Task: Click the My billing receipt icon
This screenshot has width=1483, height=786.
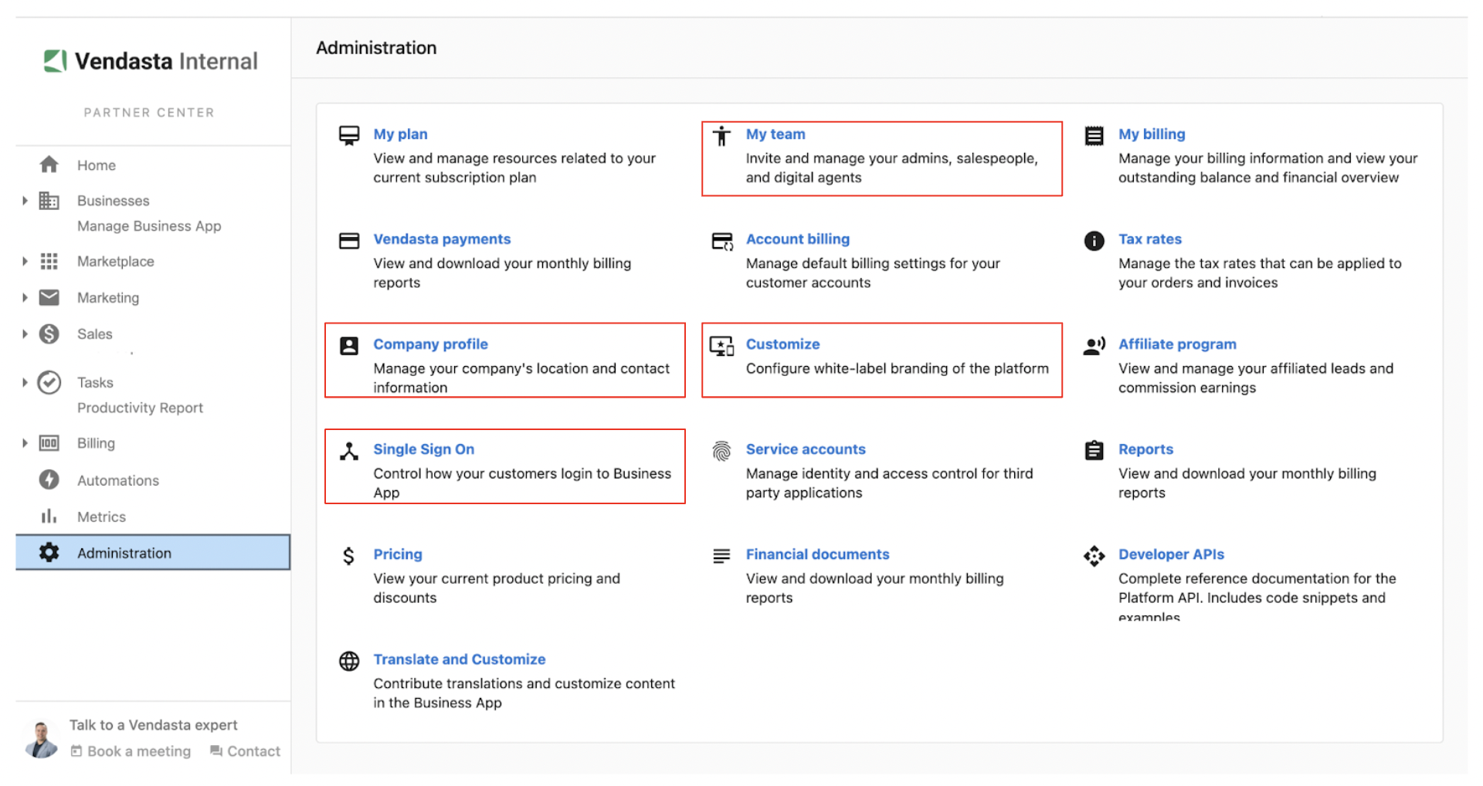Action: point(1094,136)
